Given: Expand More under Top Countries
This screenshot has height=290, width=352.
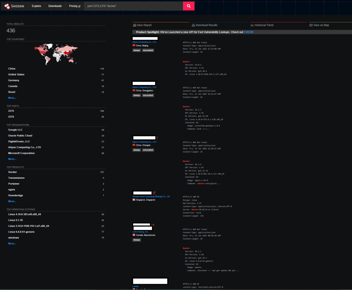Looking at the screenshot, I should [12, 98].
